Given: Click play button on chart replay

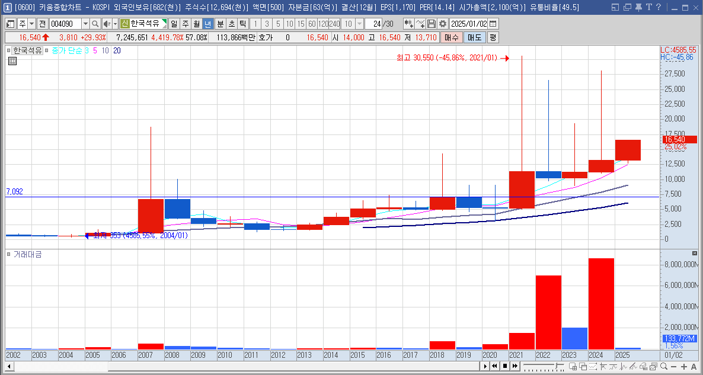Looking at the screenshot, I should click(485, 367).
